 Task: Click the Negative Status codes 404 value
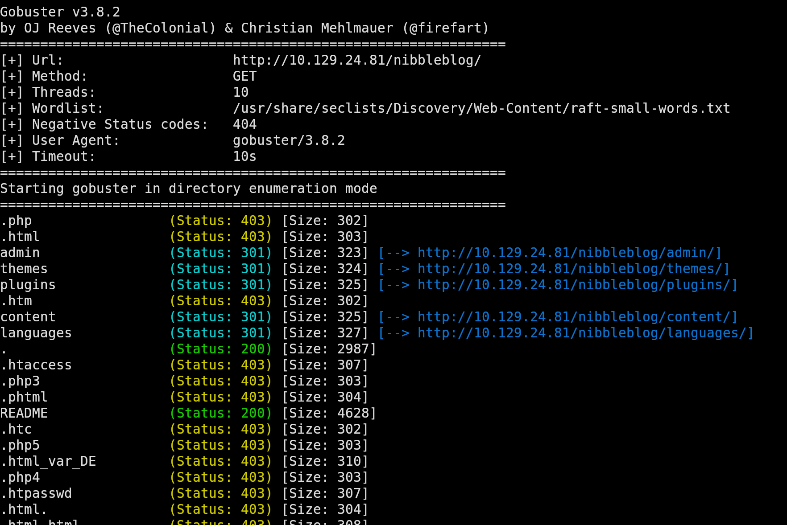244,124
